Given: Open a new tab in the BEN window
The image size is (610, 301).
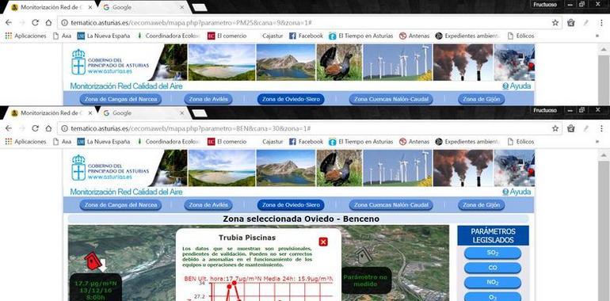Looking at the screenshot, I should 200,113.
